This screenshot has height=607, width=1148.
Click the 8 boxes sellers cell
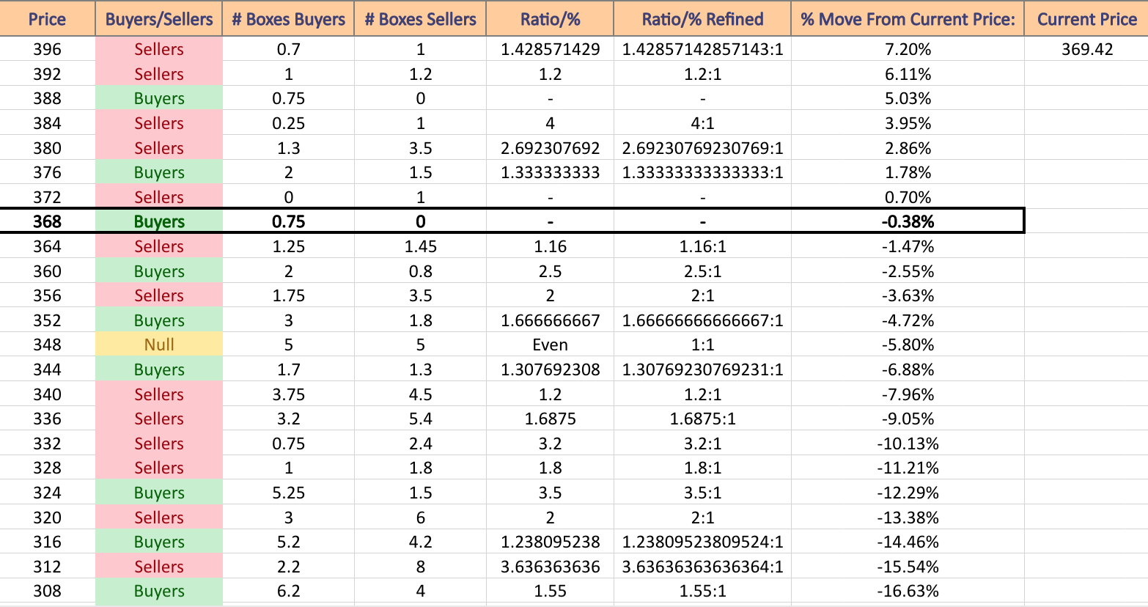pyautogui.click(x=420, y=567)
